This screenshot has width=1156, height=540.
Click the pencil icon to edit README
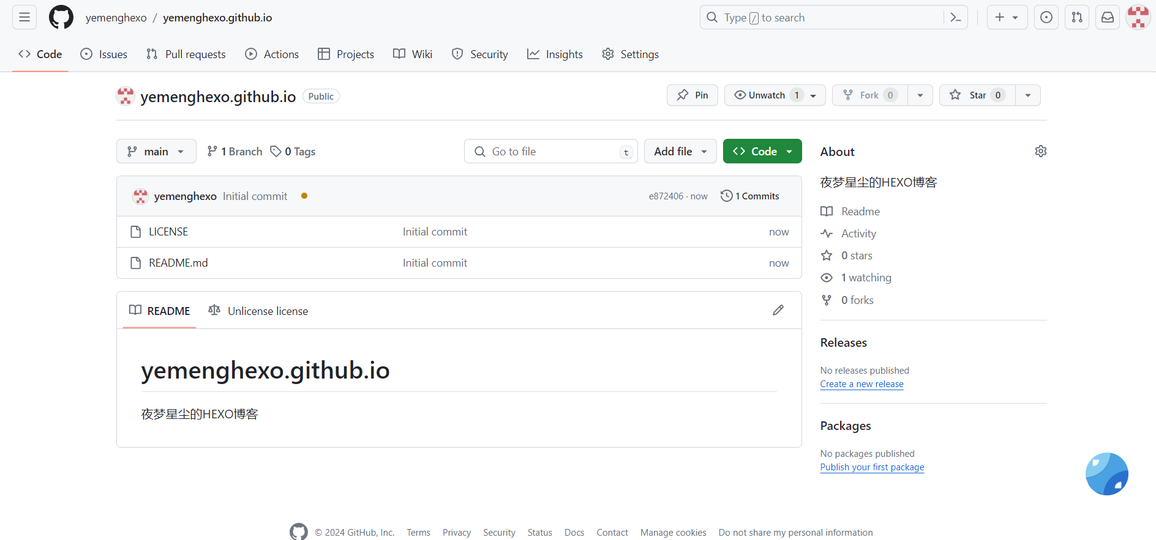point(778,310)
